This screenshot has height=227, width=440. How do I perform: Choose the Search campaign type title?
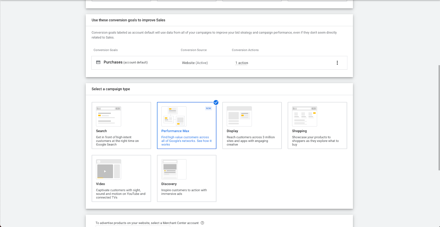pyautogui.click(x=101, y=131)
